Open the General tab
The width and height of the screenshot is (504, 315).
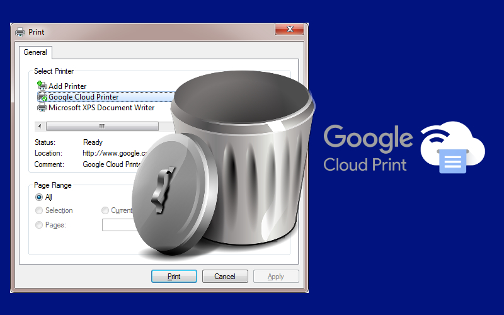pos(35,52)
